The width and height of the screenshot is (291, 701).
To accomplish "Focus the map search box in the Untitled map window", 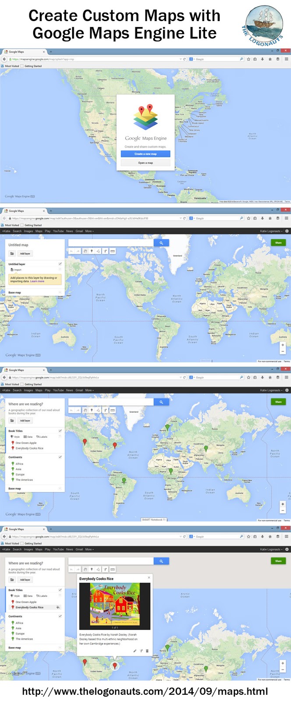I will pos(111,243).
